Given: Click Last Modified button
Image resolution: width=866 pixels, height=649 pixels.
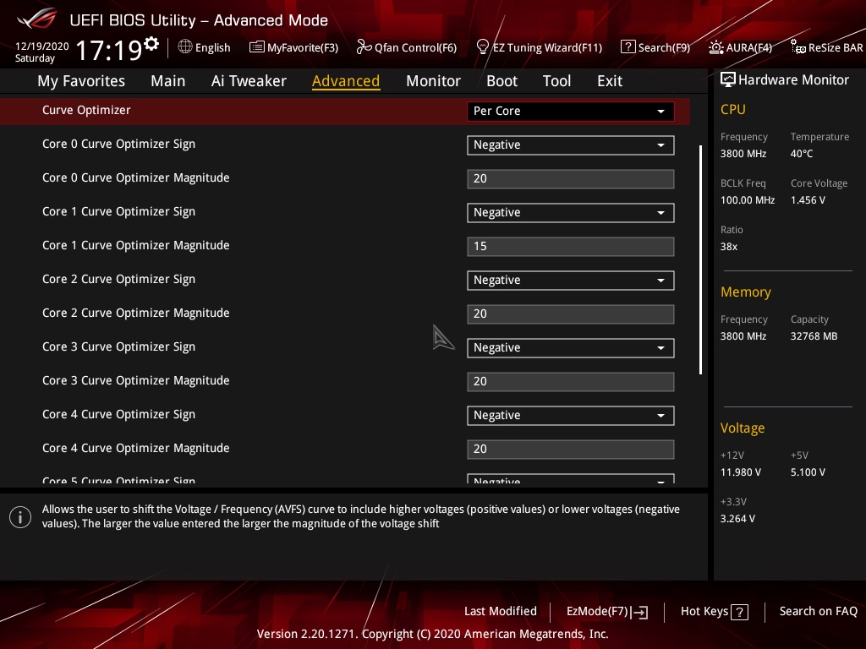Looking at the screenshot, I should (x=501, y=612).
